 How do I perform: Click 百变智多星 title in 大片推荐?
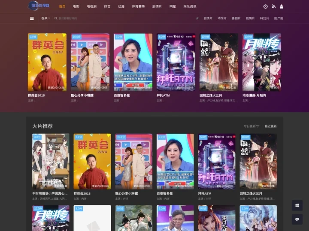pos(164,193)
